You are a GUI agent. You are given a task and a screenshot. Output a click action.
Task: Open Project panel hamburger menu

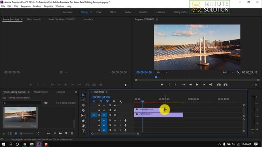(29, 92)
